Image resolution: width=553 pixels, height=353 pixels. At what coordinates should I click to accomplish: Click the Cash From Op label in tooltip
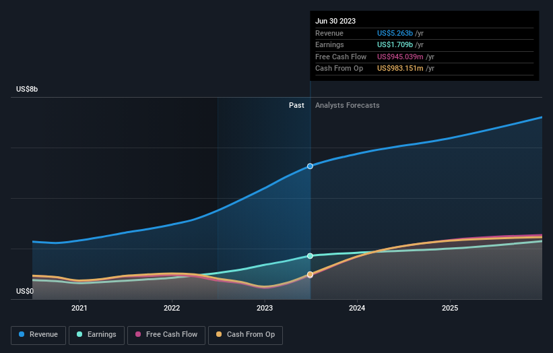pyautogui.click(x=339, y=69)
